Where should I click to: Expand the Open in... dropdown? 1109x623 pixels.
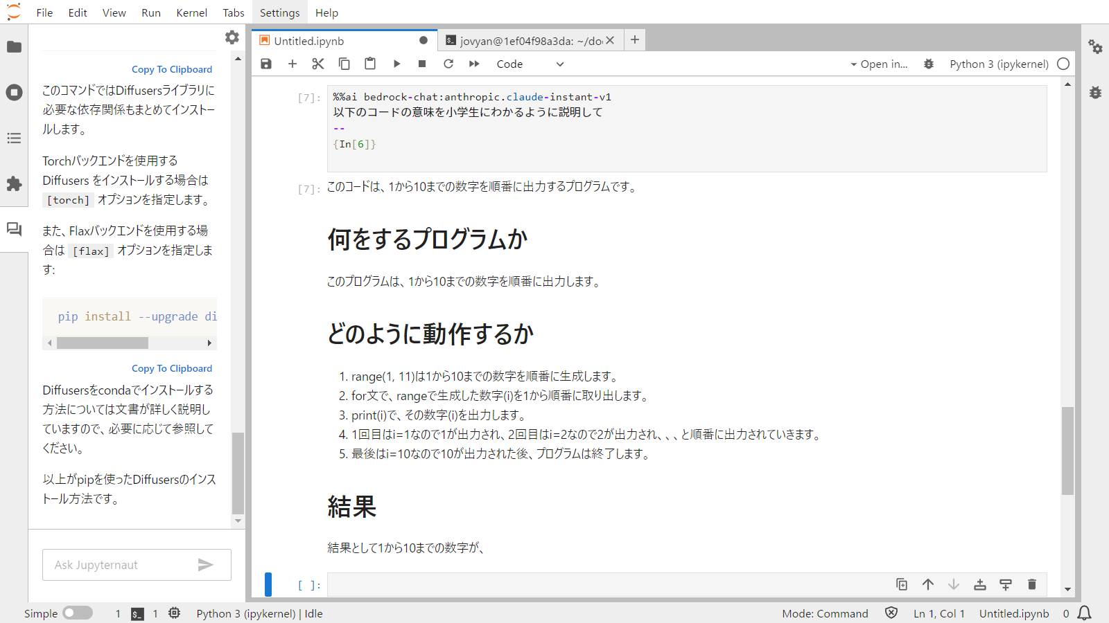click(x=879, y=64)
